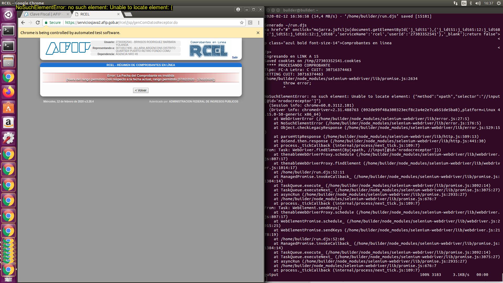This screenshot has height=283, width=503.
Task: Click the Salir link
Action: point(235,58)
